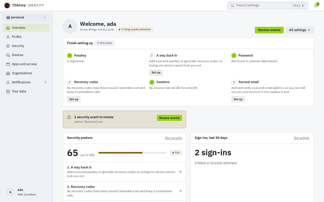Click the Profile person icon
This screenshot has width=324, height=202.
pos(8,37)
